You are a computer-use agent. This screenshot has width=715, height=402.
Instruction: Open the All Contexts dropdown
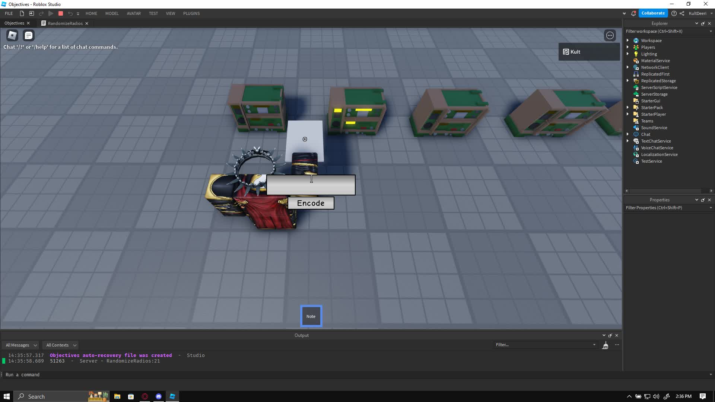(x=61, y=345)
